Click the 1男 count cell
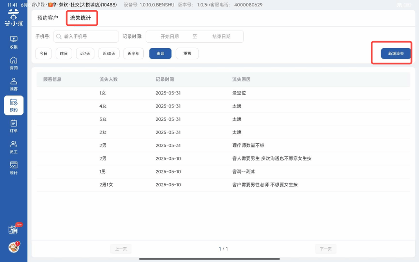Viewport: 419px width, 262px height. point(103,172)
